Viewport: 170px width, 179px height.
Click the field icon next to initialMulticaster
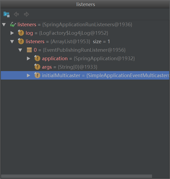[x=37, y=75]
